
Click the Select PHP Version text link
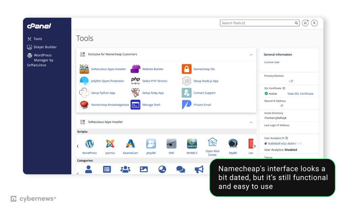coord(155,81)
